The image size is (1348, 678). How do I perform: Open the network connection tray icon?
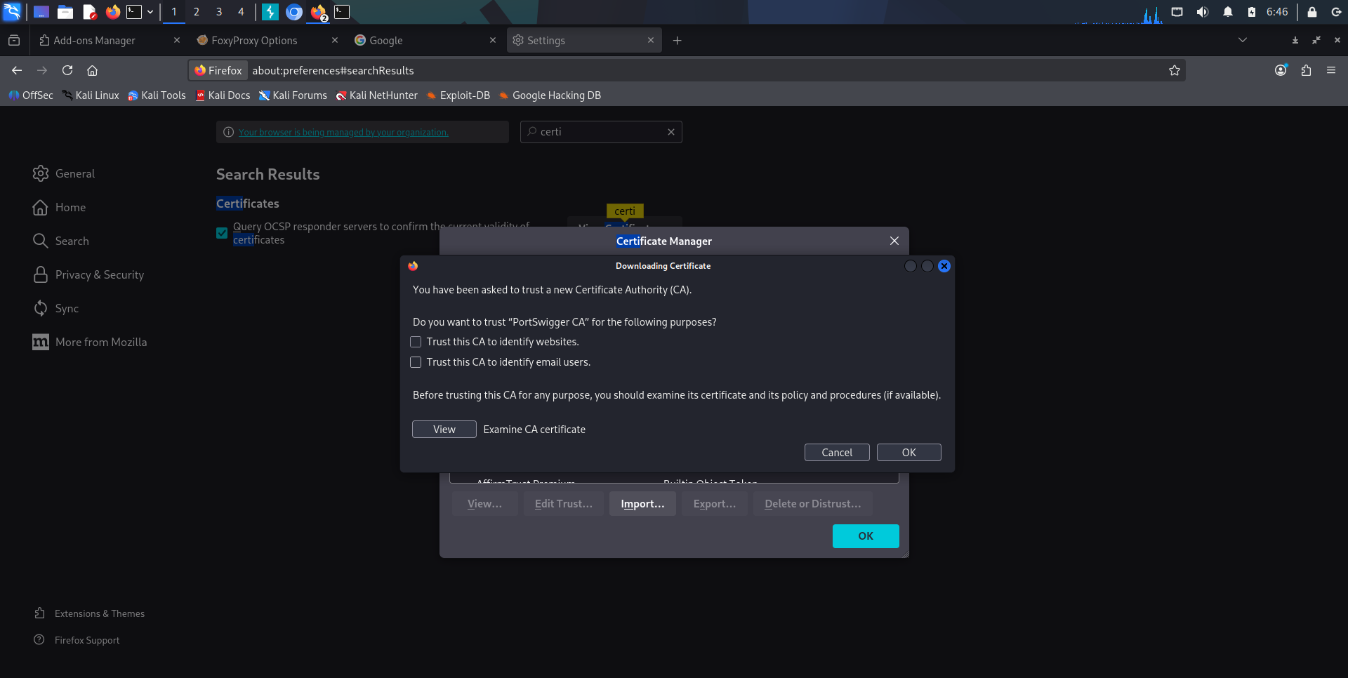coord(1177,12)
